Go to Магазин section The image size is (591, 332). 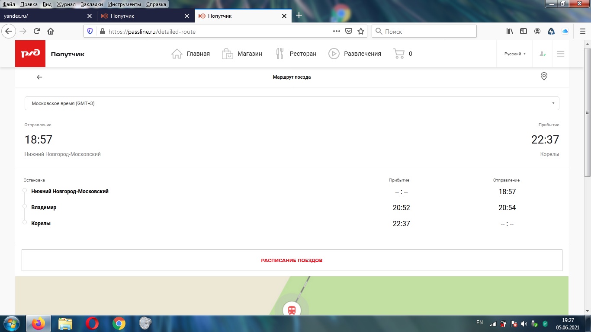(x=241, y=54)
